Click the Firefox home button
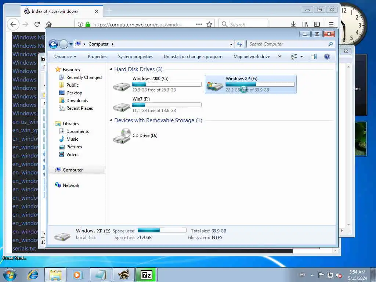The height and width of the screenshot is (282, 376). (49, 24)
